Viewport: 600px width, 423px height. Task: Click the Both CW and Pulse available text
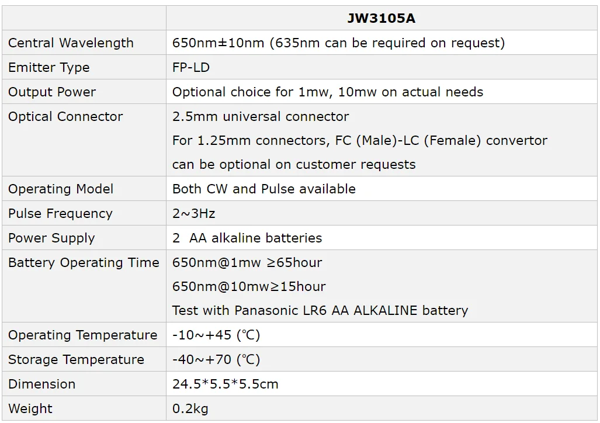coord(264,189)
